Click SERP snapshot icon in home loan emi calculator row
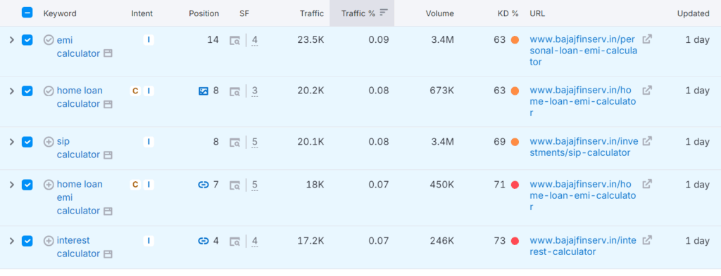This screenshot has height=276, width=721. pyautogui.click(x=234, y=185)
